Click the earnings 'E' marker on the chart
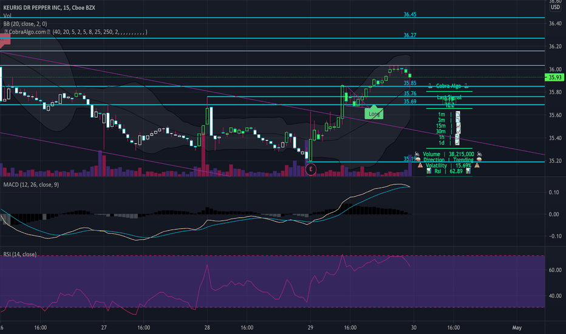The image size is (566, 334). click(310, 169)
